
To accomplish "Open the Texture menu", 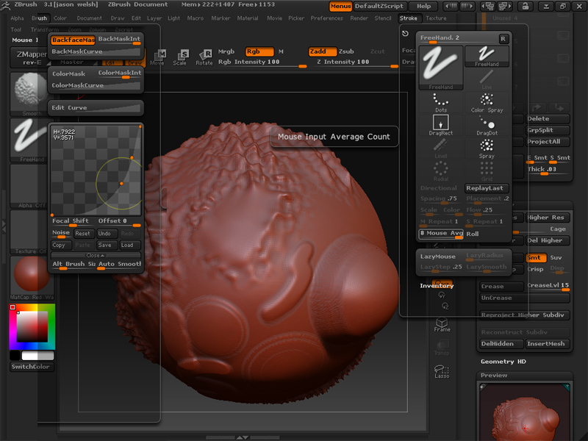I will coord(436,18).
